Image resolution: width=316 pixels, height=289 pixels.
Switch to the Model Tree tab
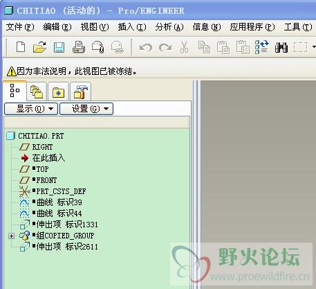tap(15, 91)
